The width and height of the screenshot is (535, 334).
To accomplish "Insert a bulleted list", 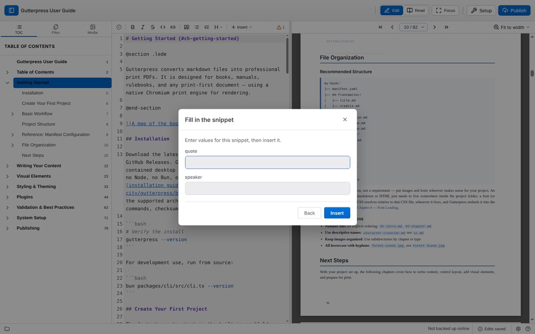I will [x=197, y=27].
